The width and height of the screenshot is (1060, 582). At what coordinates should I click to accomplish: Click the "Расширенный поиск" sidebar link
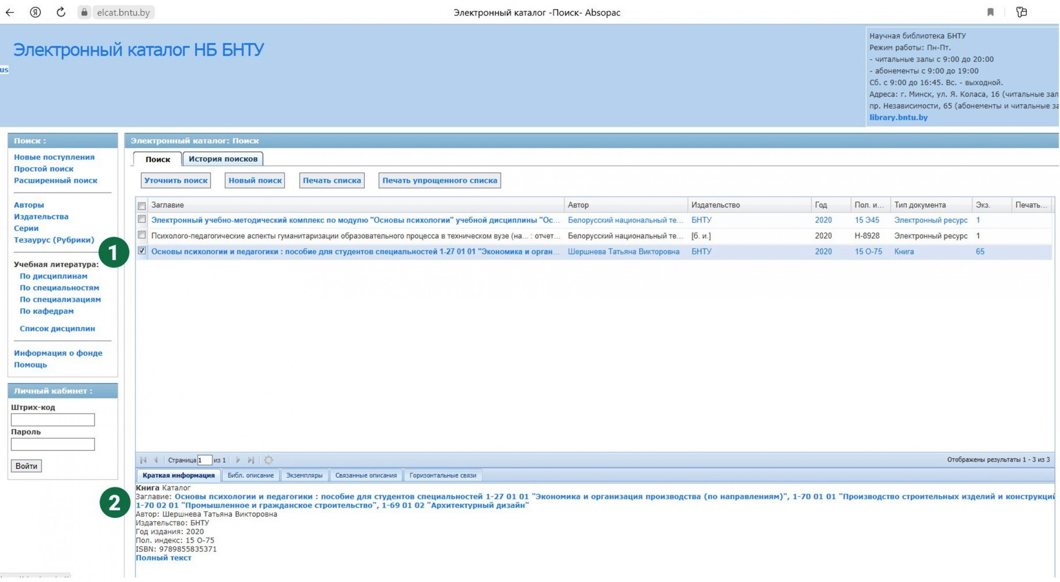[x=55, y=180]
